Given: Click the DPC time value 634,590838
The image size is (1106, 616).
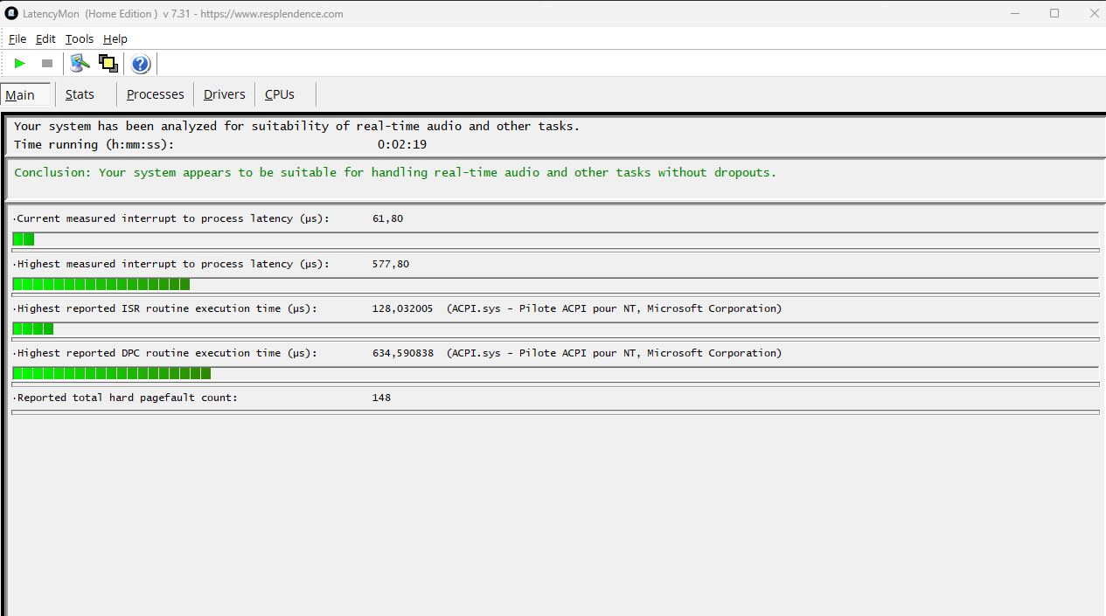Looking at the screenshot, I should [x=402, y=353].
